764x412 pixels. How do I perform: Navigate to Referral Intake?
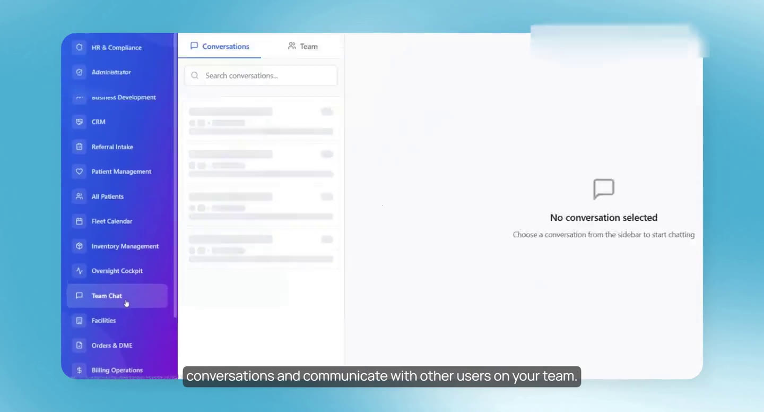tap(117, 147)
